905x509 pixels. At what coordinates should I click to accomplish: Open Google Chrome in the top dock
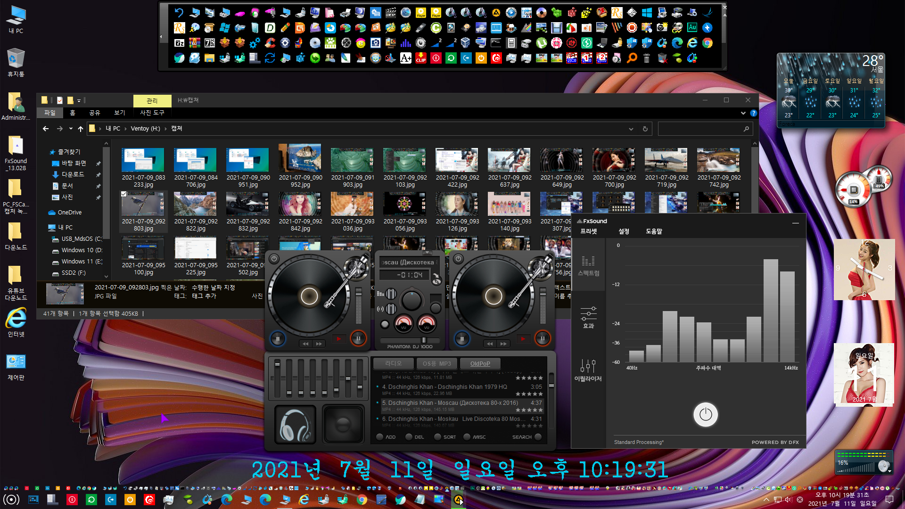(708, 43)
